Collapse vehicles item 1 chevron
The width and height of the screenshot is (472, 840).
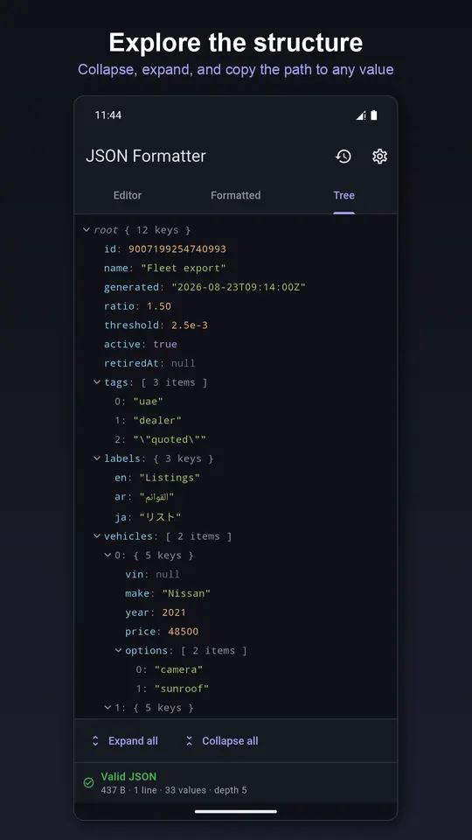pyautogui.click(x=108, y=708)
